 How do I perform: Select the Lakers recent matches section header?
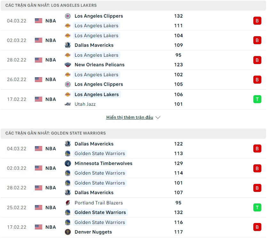coord(51,5)
